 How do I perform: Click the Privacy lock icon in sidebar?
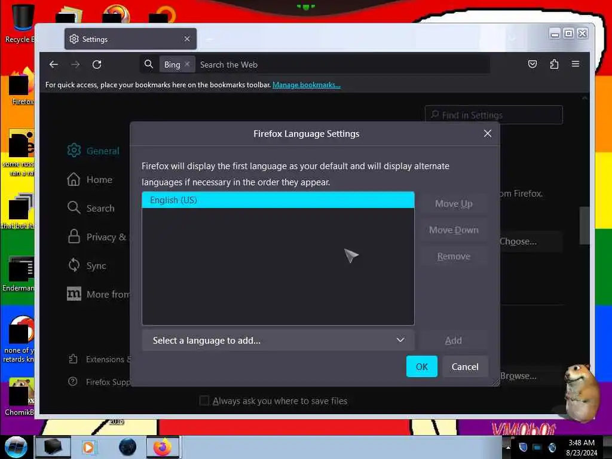(74, 236)
